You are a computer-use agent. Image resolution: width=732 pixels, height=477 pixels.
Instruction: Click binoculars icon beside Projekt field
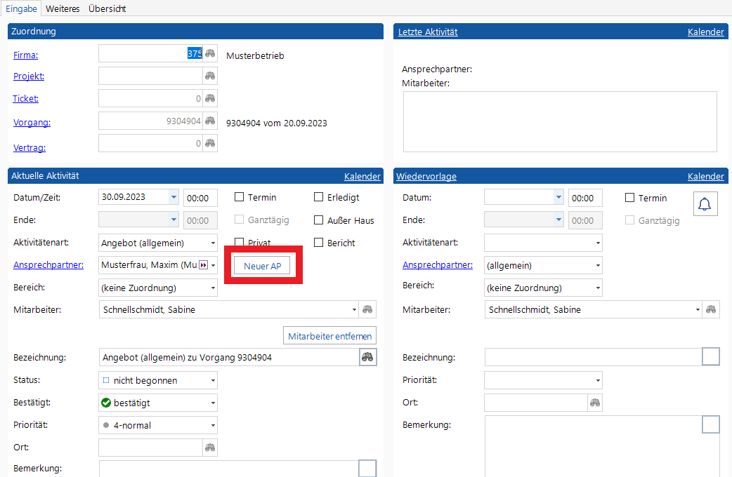(x=209, y=76)
